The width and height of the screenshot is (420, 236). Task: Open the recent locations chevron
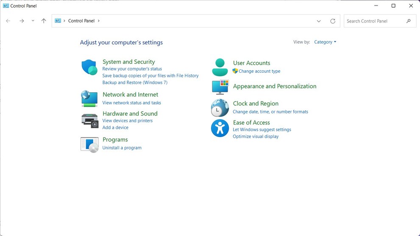point(33,21)
